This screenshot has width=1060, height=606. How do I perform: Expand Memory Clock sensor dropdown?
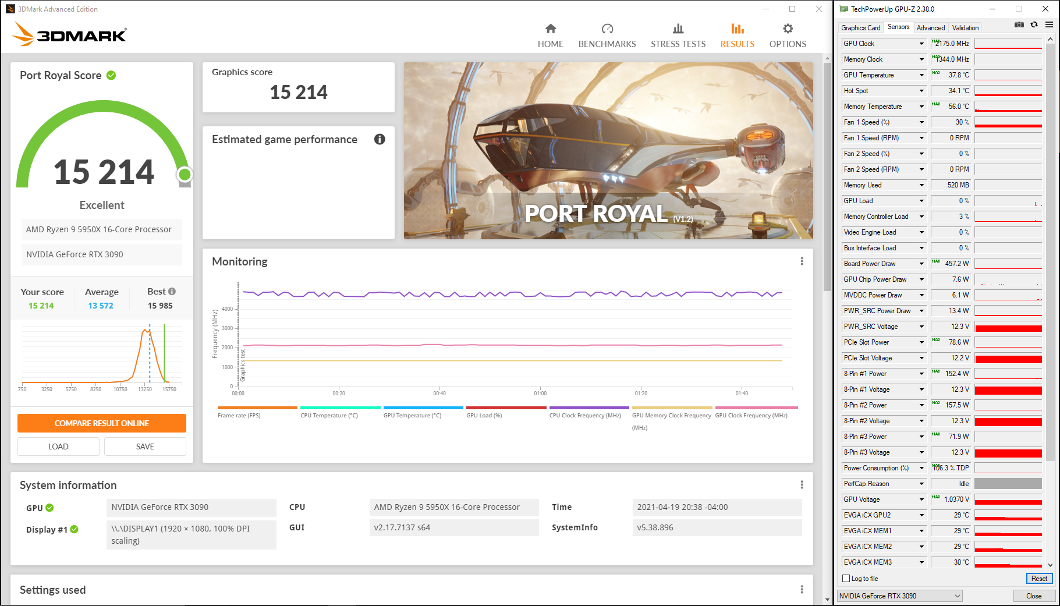tap(921, 59)
